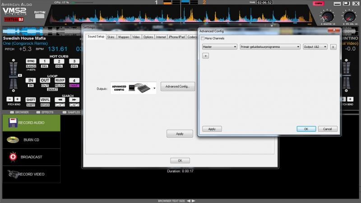This screenshot has width=361, height=203.
Task: Click the DEL button under hot cue 1
Action: [x=44, y=66]
